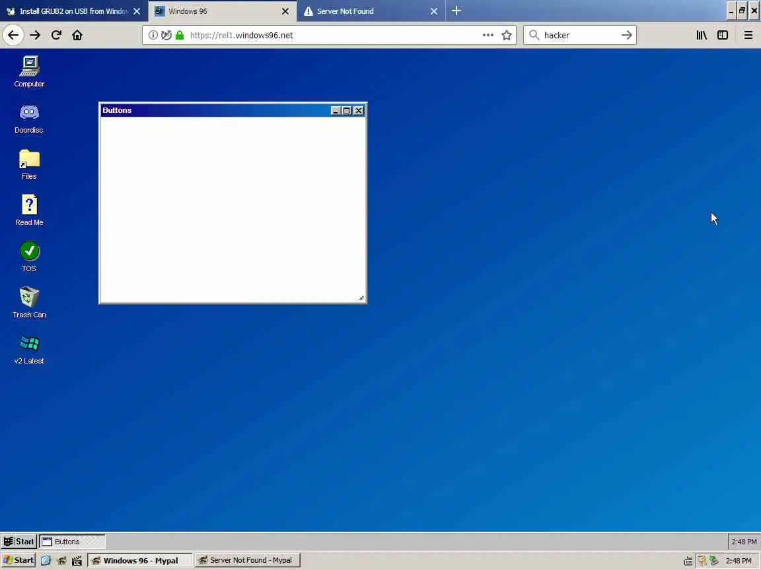Click the host system tray clock
761x570 pixels.
738,561
